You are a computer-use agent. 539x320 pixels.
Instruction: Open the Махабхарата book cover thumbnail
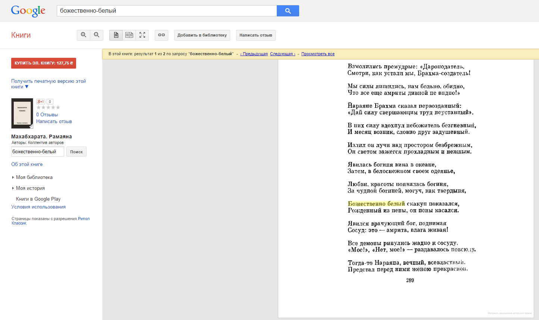(x=22, y=113)
